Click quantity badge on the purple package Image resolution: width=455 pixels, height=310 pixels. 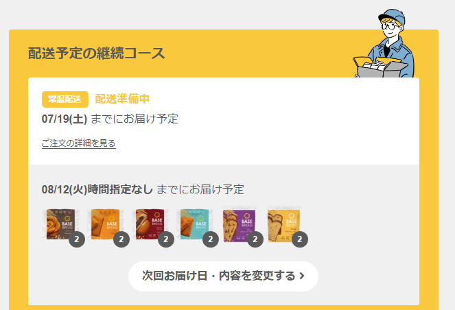click(x=255, y=239)
